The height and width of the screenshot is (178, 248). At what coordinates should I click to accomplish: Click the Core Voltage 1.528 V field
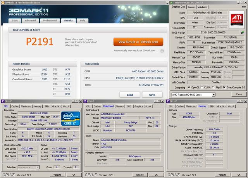[53, 124]
